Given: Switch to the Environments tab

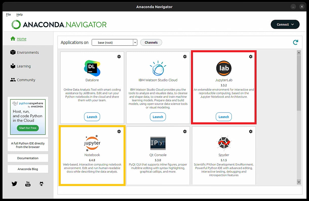Looking at the screenshot, I should click(x=28, y=52).
